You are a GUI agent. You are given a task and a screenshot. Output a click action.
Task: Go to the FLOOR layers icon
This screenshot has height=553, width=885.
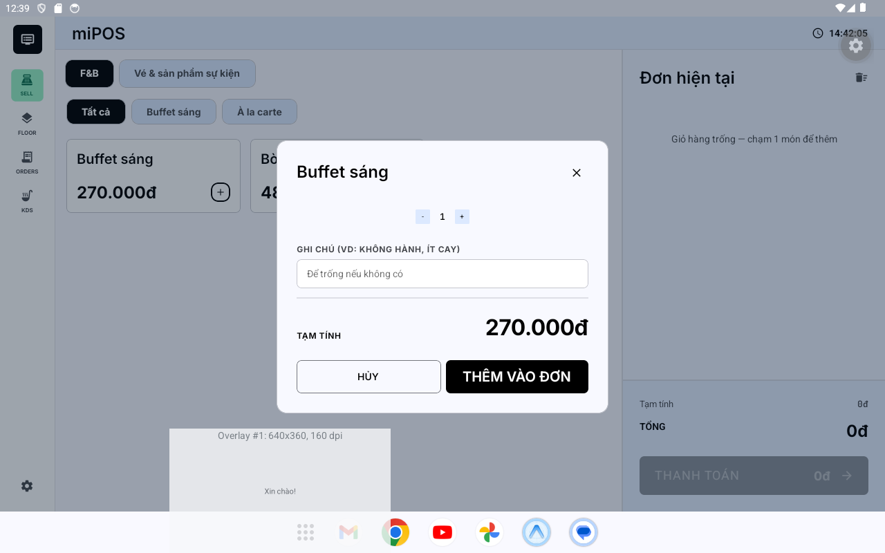(x=27, y=124)
